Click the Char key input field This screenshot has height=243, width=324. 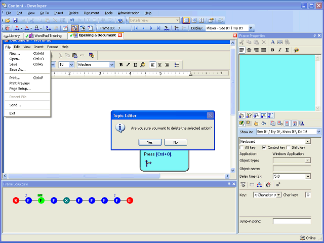pyautogui.click(x=308, y=195)
